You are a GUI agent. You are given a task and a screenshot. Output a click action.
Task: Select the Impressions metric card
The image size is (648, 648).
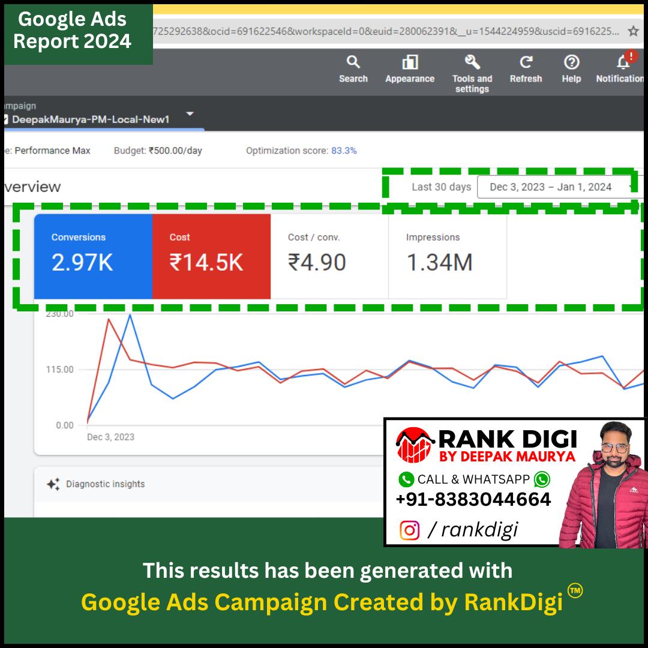pyautogui.click(x=448, y=256)
